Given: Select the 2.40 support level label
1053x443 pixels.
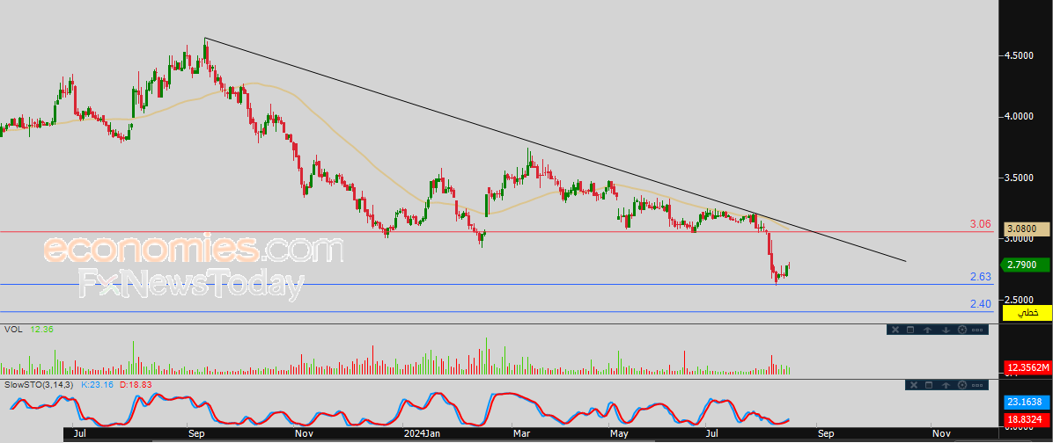Looking at the screenshot, I should tap(981, 304).
